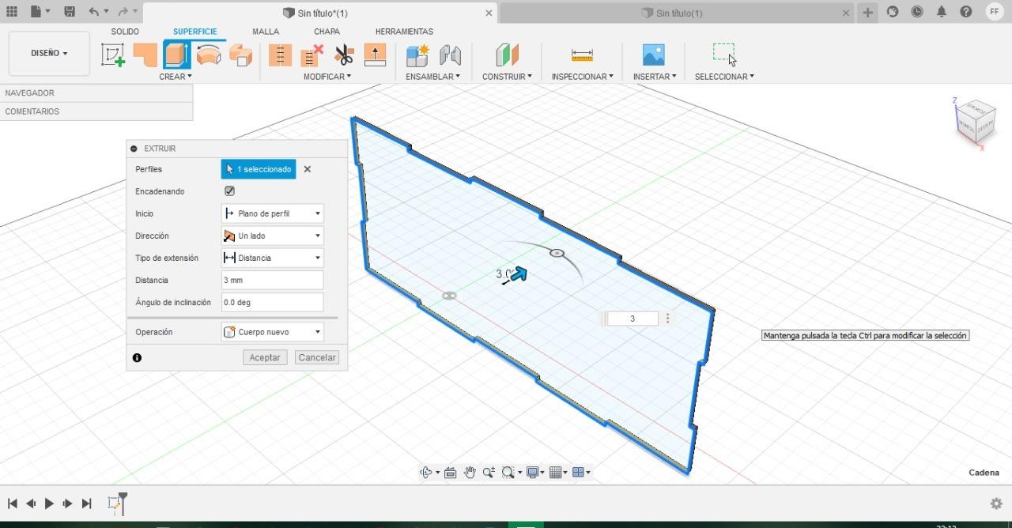Click the Insert image icon in INSERTAR
Viewport: 1012px width, 528px height.
point(654,55)
